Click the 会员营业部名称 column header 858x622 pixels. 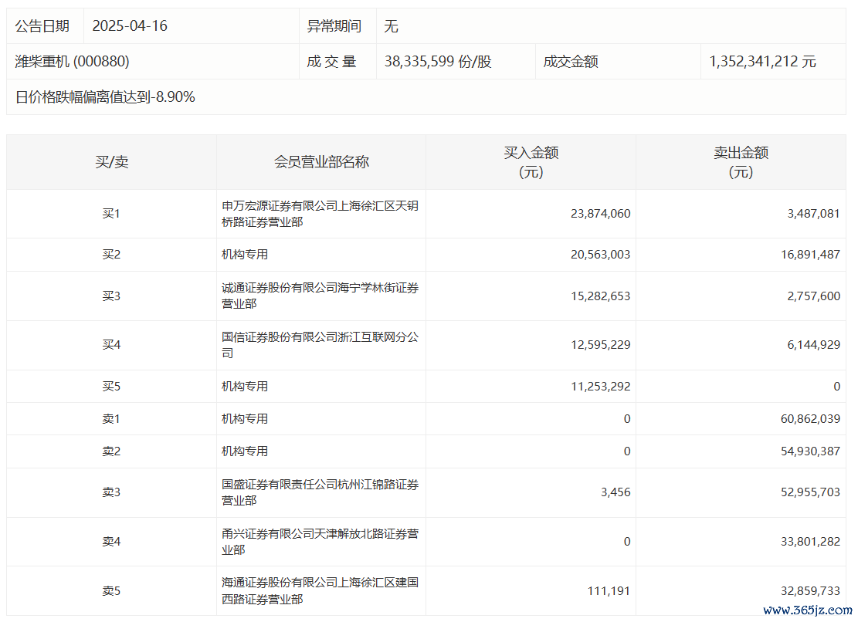click(x=321, y=162)
